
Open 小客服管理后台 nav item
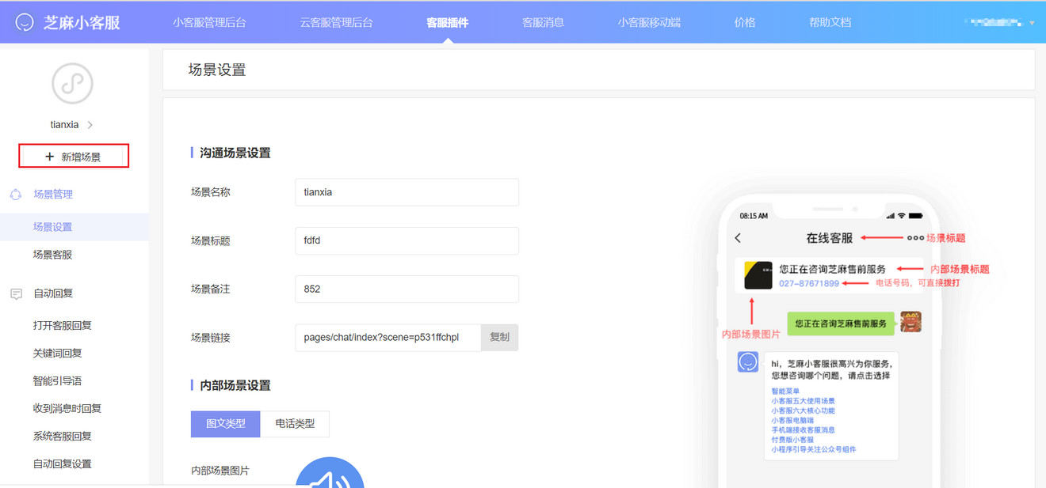(x=209, y=22)
